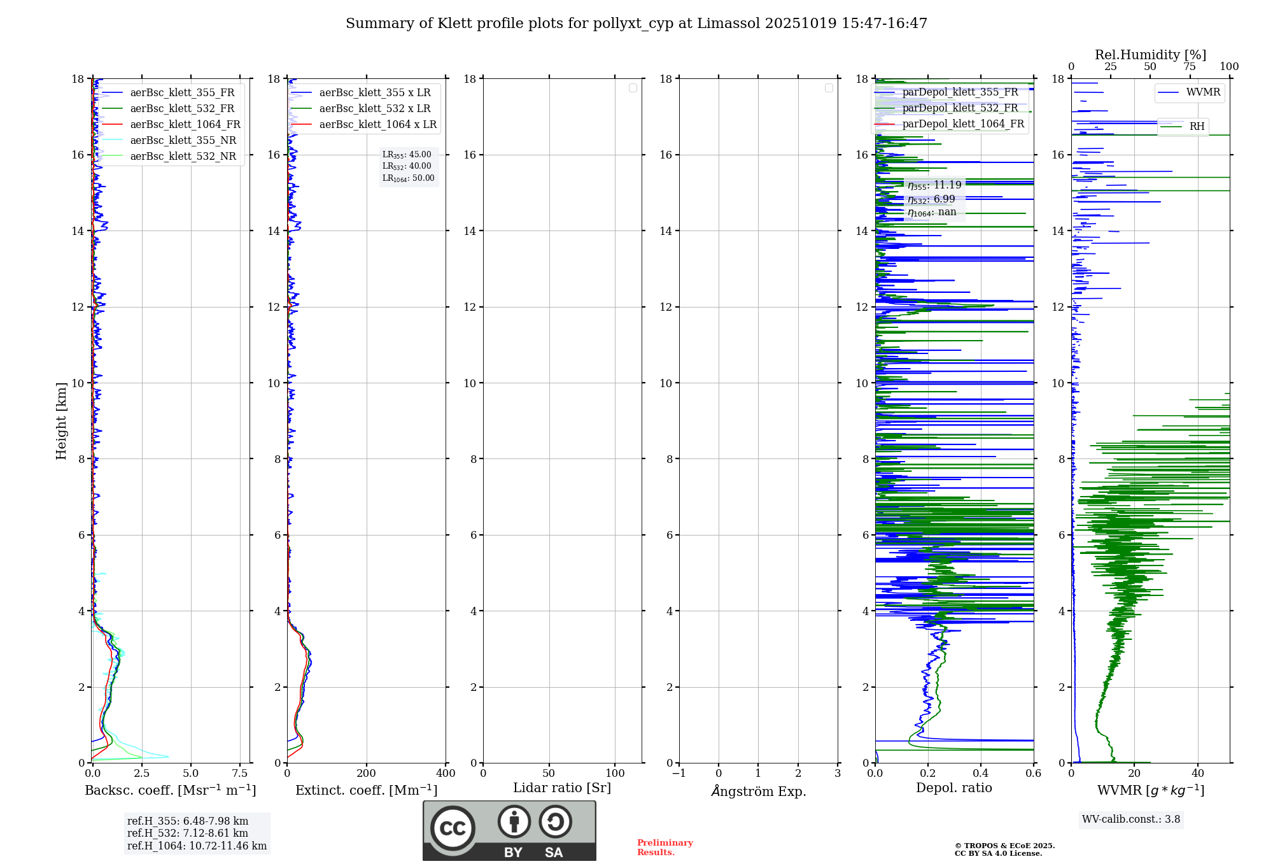The image size is (1273, 866).
Task: Click the LR355: 45.00 annotation box
Action: pyautogui.click(x=407, y=155)
